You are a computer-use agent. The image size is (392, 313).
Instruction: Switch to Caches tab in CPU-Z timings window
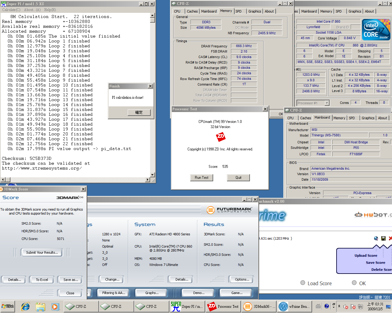192,11
